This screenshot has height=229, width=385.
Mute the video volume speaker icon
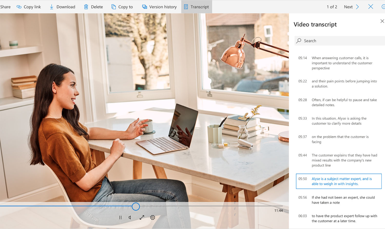[130, 217]
